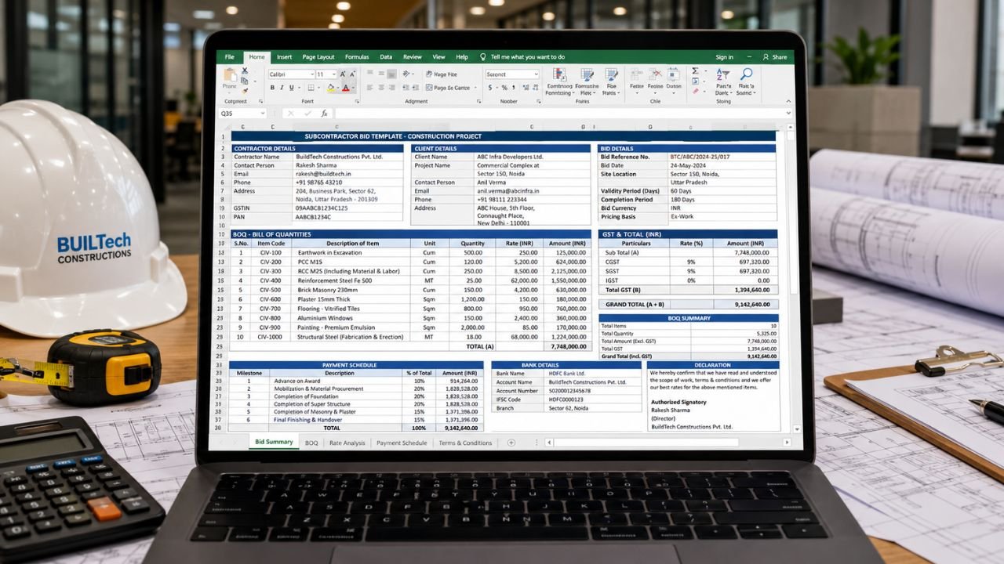Image resolution: width=1004 pixels, height=564 pixels.
Task: Switch to the View ribbon tab
Action: [x=438, y=57]
